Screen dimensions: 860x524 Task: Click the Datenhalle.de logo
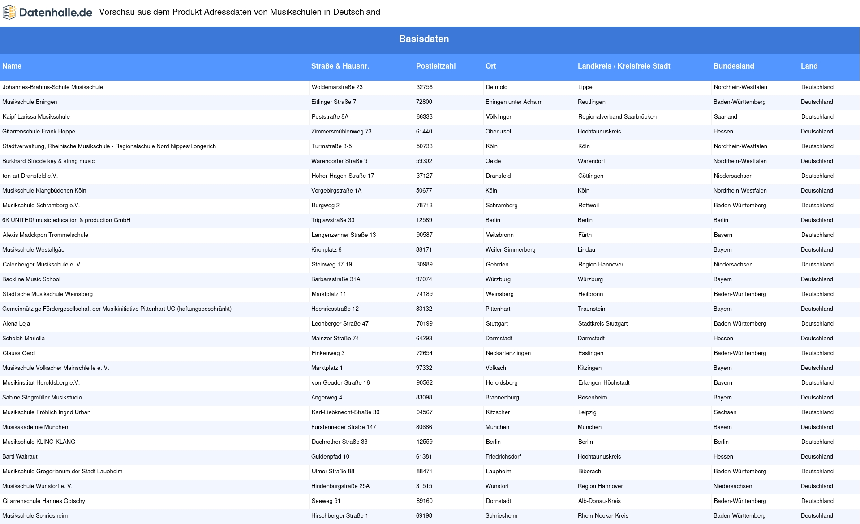coord(47,13)
